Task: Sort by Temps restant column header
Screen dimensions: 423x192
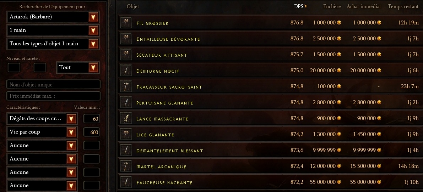Action: tap(403, 6)
